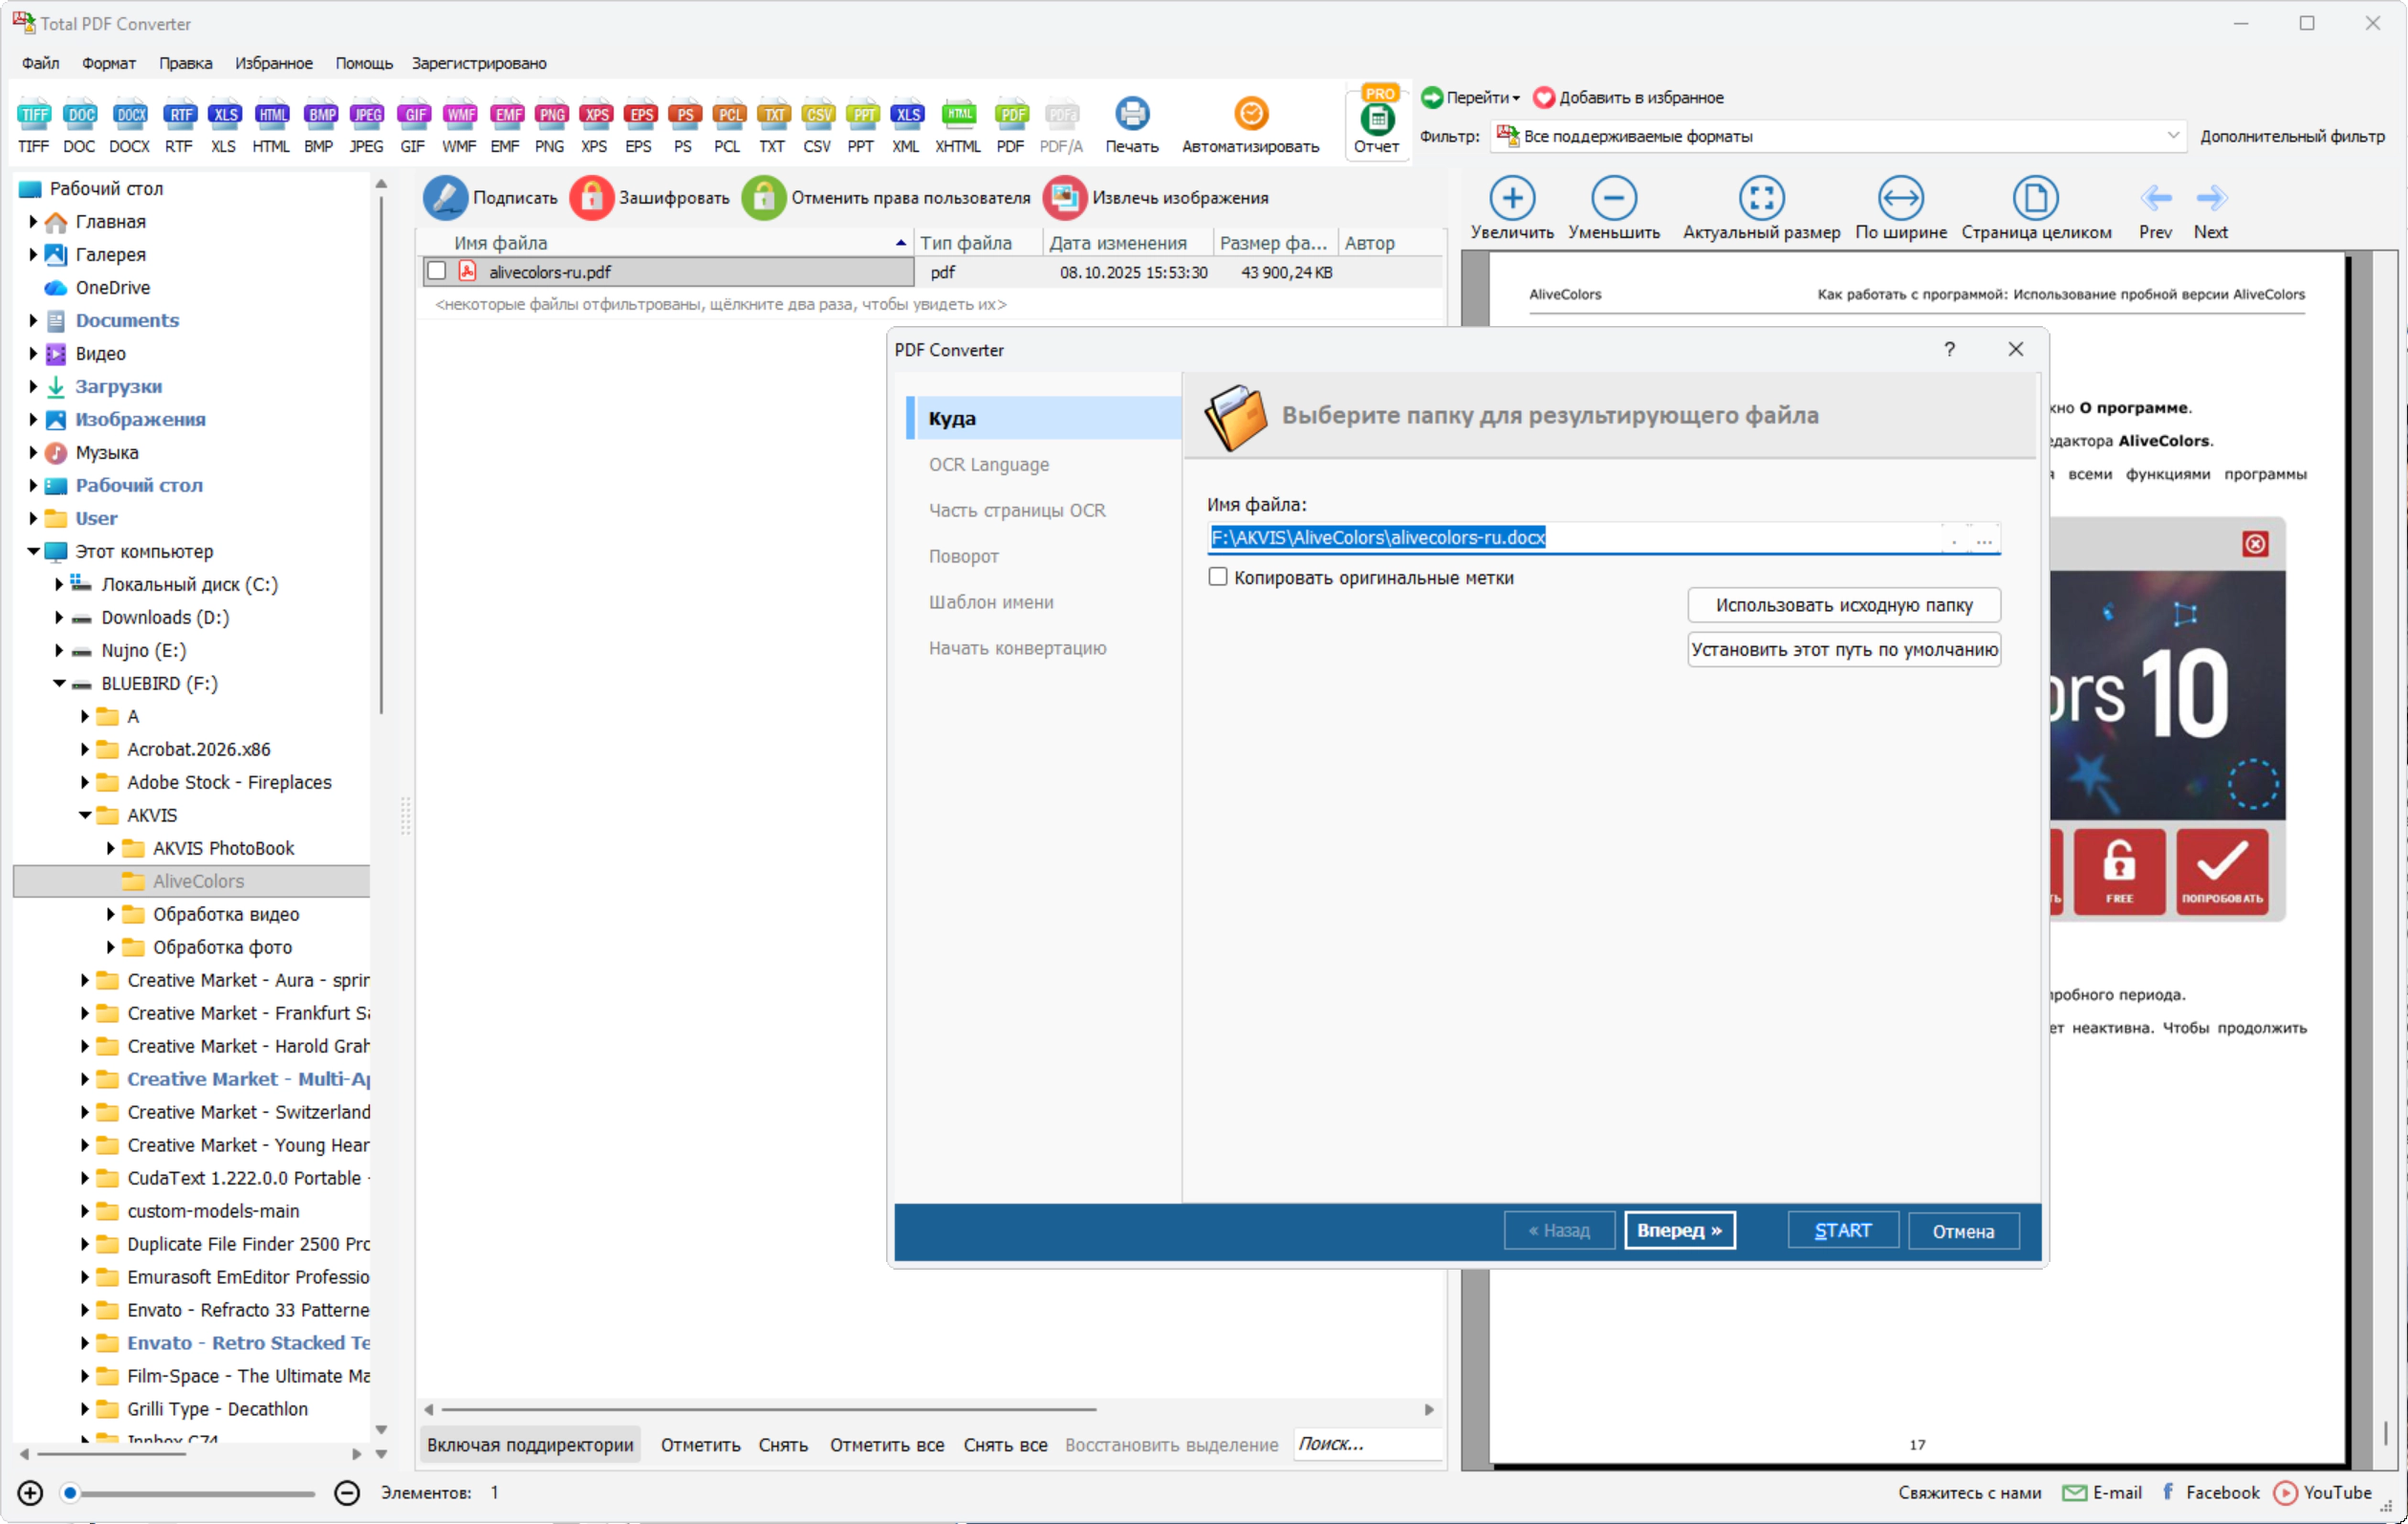
Task: Open the Избранное menu
Action: [x=274, y=63]
